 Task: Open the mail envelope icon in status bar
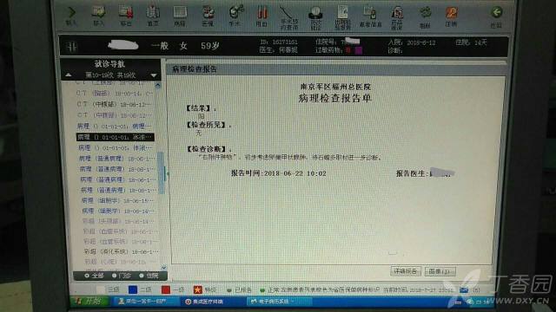(464, 290)
